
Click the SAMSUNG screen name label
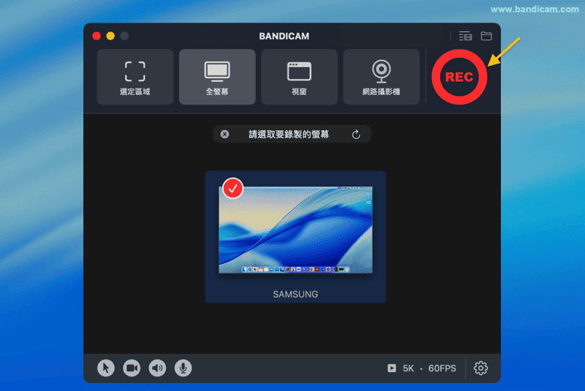[x=295, y=294]
